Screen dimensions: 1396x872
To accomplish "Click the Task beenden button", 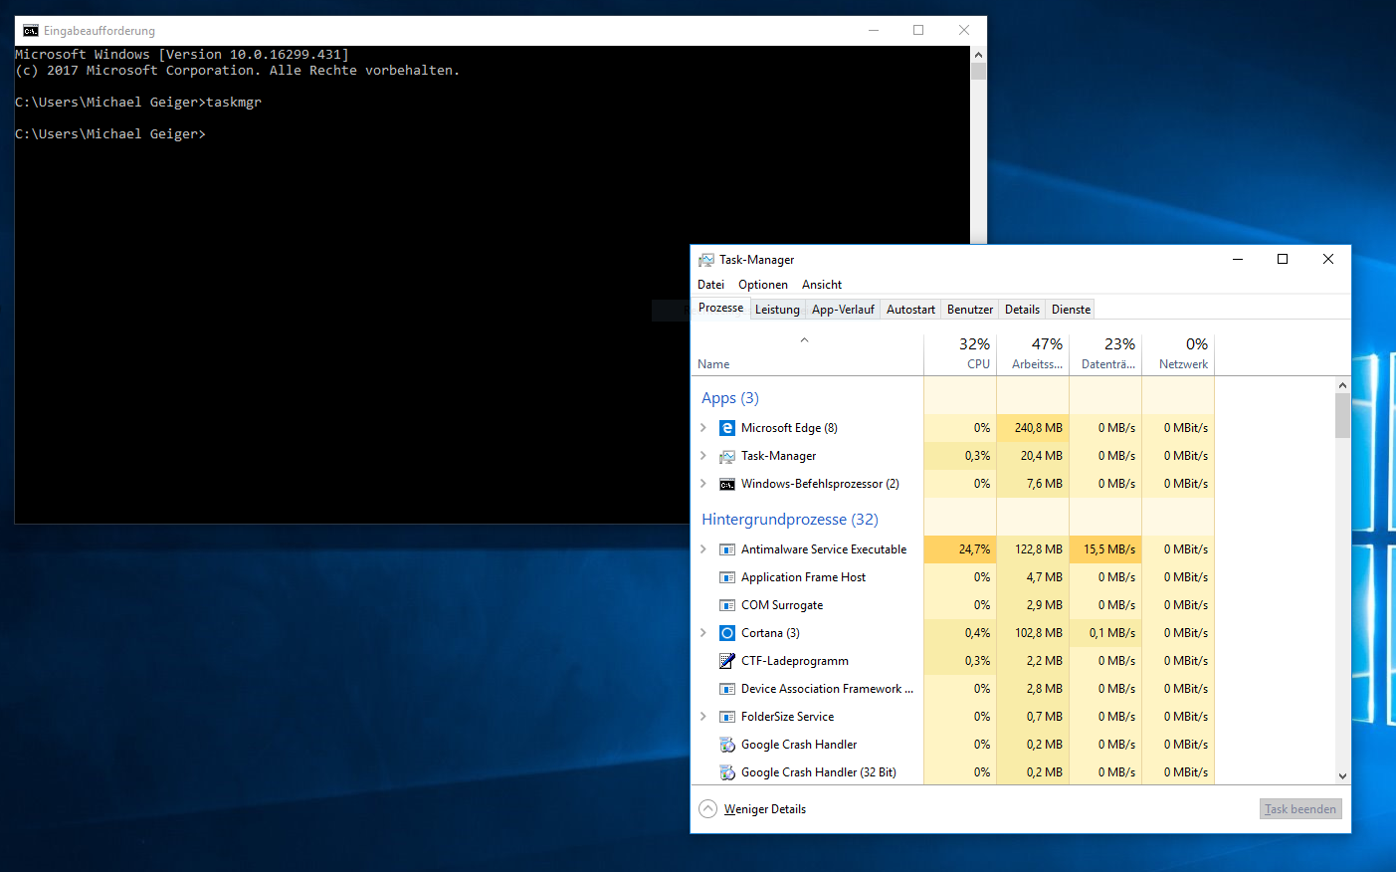I will point(1300,809).
